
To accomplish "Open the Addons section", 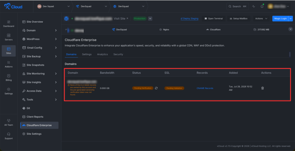I will [9, 64].
